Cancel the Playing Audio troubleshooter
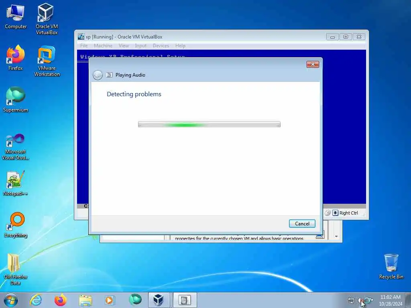This screenshot has height=308, width=411. coord(302,224)
